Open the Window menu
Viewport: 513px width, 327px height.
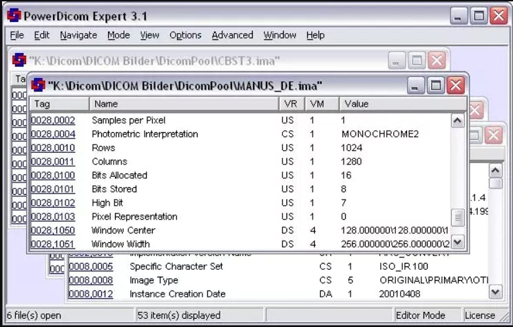click(280, 35)
